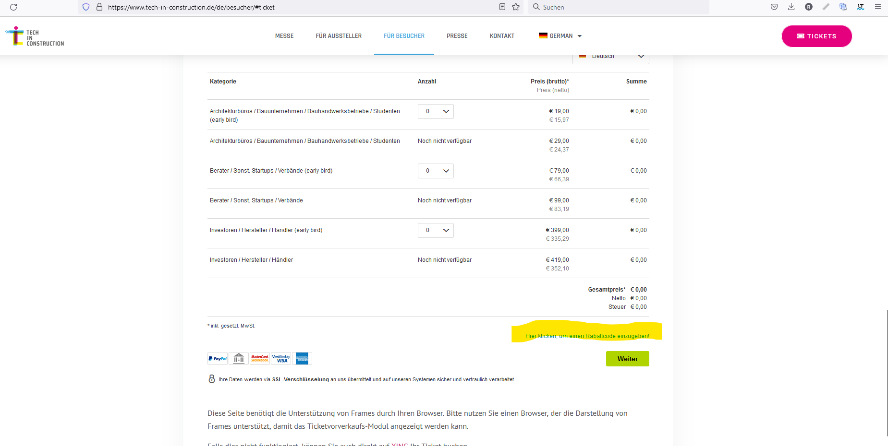Viewport: 888px width, 446px height.
Task: Click the page vertical scrollbar thumb
Action: pyautogui.click(x=887, y=373)
